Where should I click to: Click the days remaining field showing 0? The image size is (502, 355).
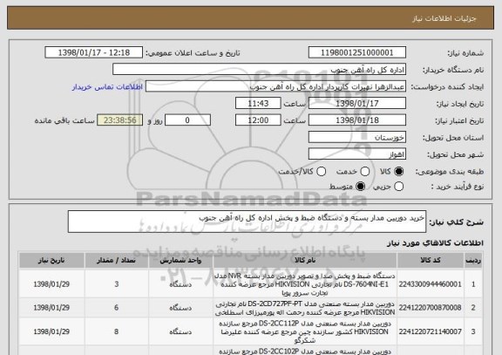tap(187, 120)
